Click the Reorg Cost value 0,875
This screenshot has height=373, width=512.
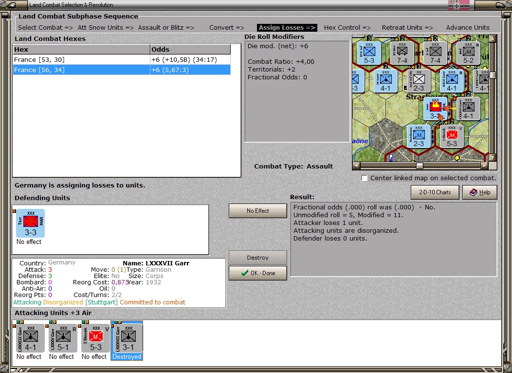(120, 282)
